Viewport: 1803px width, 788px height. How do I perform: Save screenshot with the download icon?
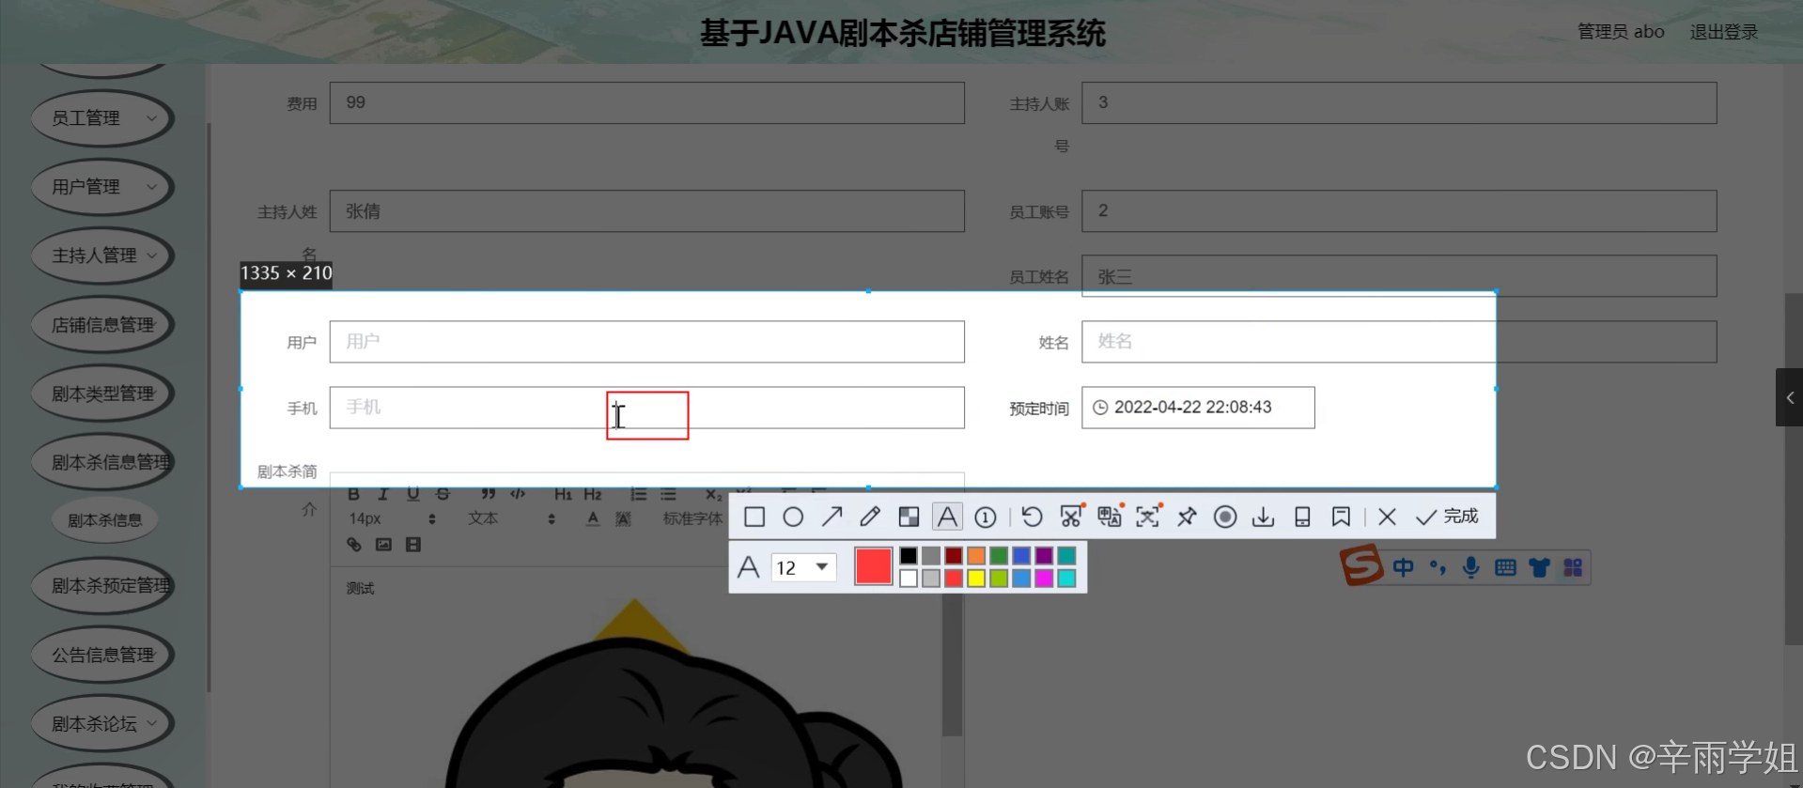[1264, 517]
